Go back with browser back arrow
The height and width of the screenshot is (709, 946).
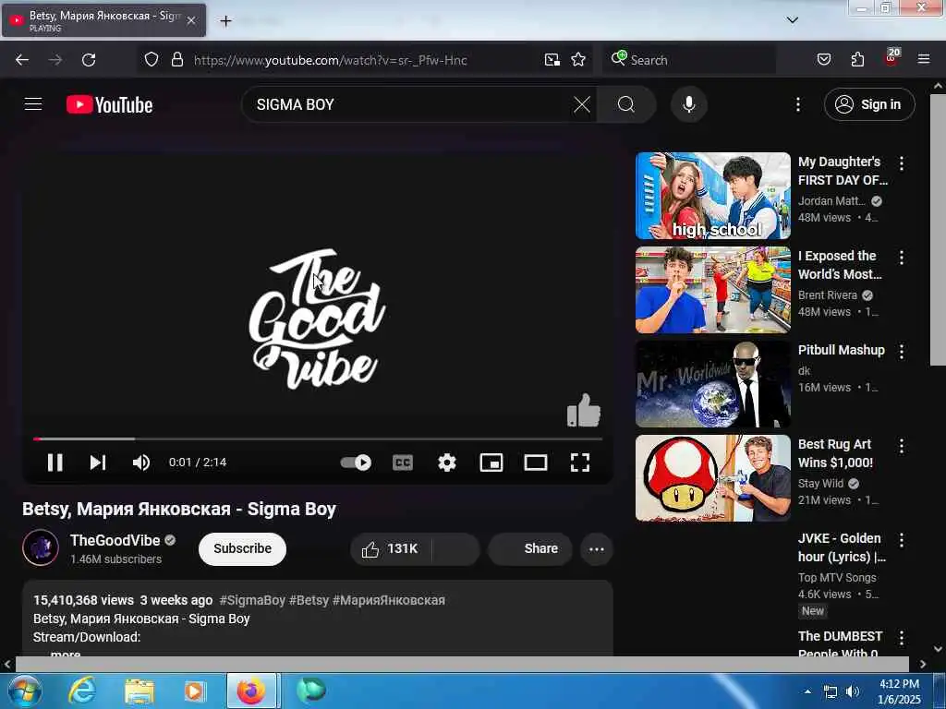22,60
